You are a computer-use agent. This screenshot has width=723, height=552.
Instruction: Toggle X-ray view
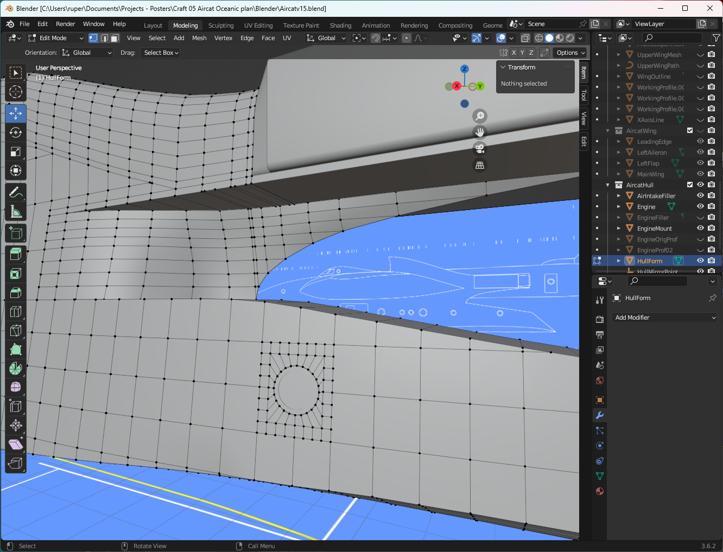pos(525,38)
